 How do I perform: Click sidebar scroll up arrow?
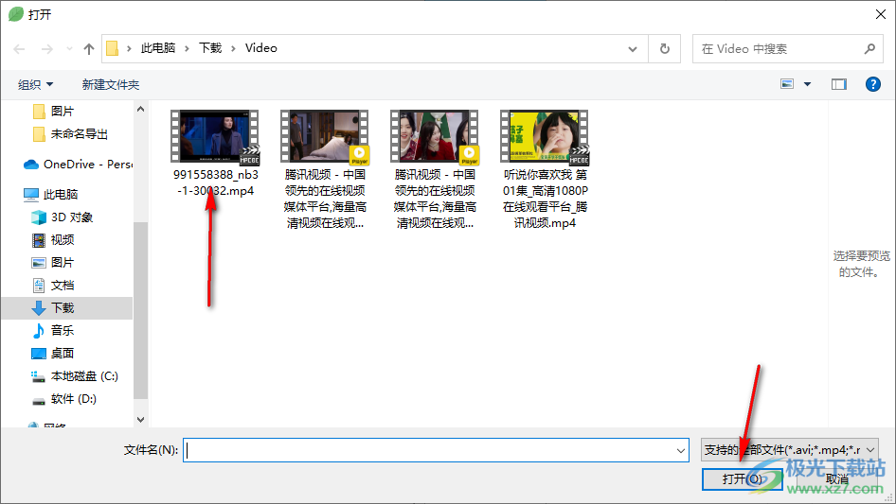click(140, 109)
